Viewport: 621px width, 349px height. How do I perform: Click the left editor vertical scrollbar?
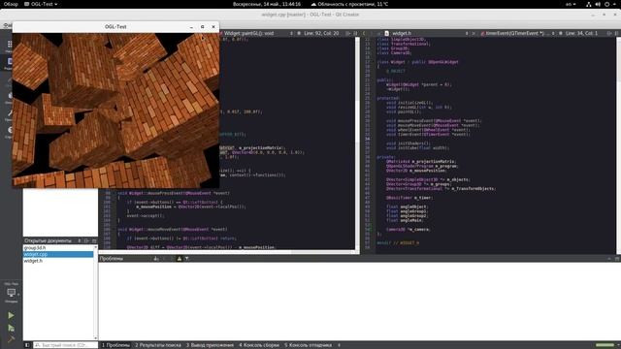357,143
